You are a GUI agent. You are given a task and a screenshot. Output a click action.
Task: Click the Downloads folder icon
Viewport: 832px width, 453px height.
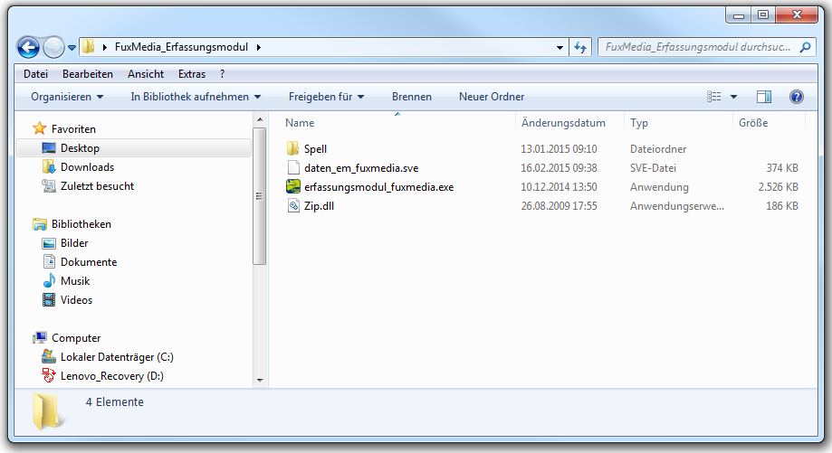pyautogui.click(x=48, y=167)
